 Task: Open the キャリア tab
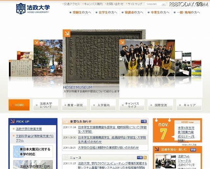click(189, 105)
